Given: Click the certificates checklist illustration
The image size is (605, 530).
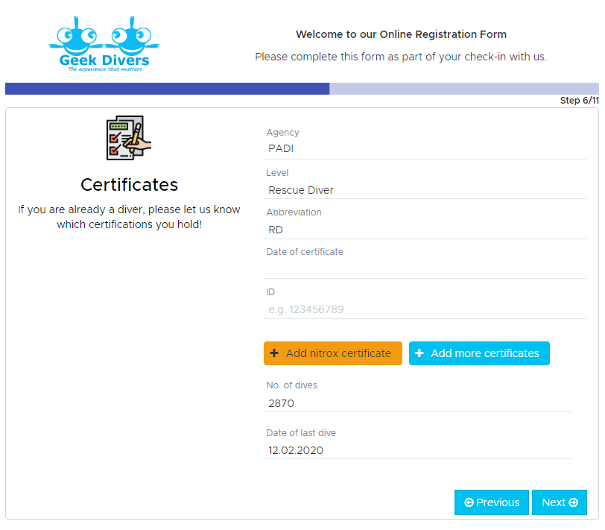Looking at the screenshot, I should [x=128, y=138].
